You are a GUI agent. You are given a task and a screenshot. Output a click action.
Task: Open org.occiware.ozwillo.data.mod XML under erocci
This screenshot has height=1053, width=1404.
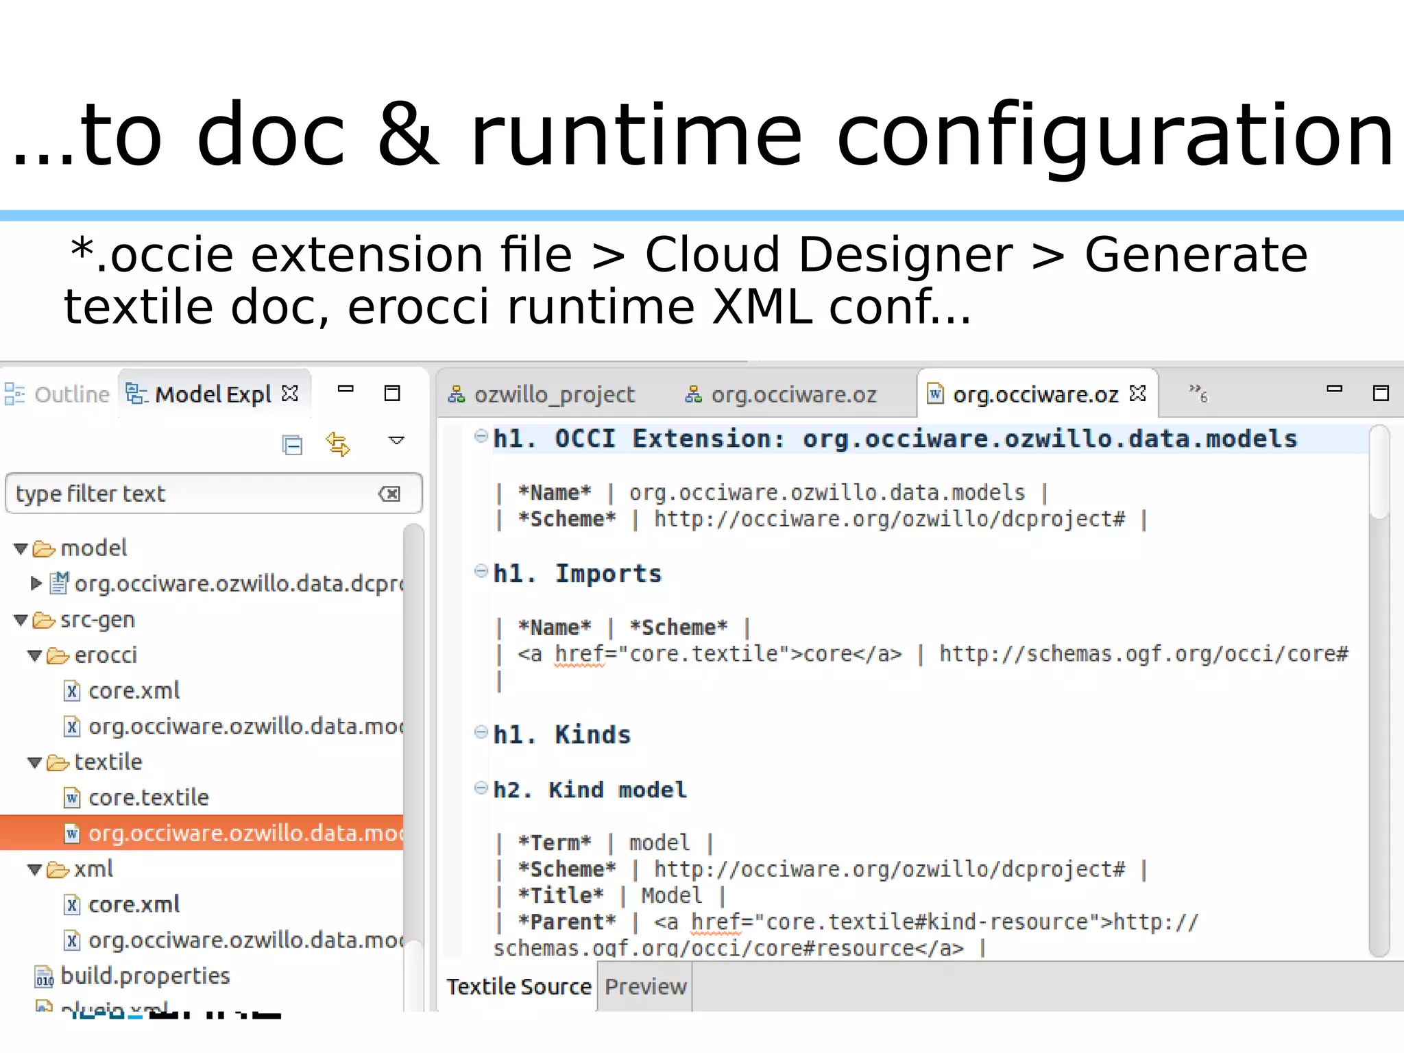(x=245, y=726)
